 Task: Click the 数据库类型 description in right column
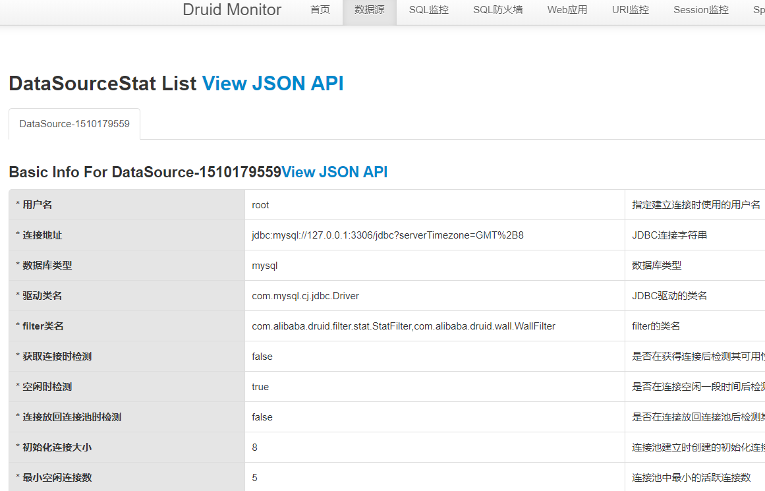point(657,266)
